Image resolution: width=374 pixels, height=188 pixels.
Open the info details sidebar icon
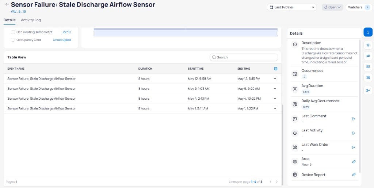[x=368, y=32]
